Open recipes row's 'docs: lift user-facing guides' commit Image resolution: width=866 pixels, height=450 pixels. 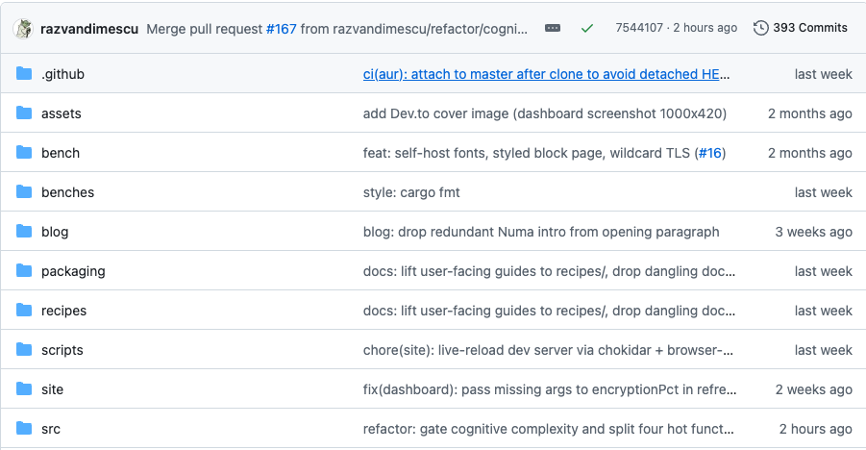(549, 311)
